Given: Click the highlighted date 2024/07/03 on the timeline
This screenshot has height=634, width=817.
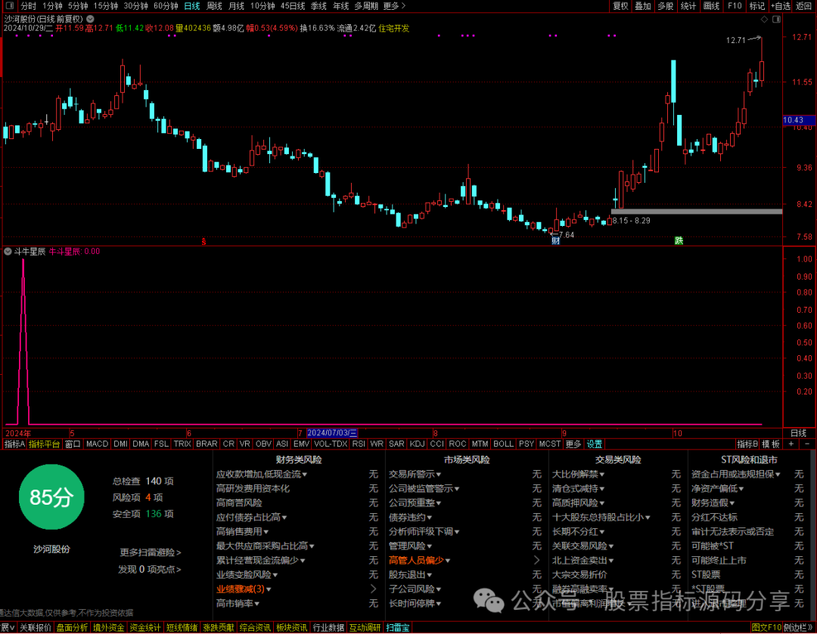Looking at the screenshot, I should pos(332,433).
